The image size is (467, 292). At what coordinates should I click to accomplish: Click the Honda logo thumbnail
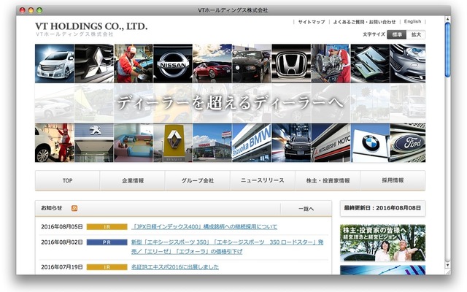tap(291, 64)
